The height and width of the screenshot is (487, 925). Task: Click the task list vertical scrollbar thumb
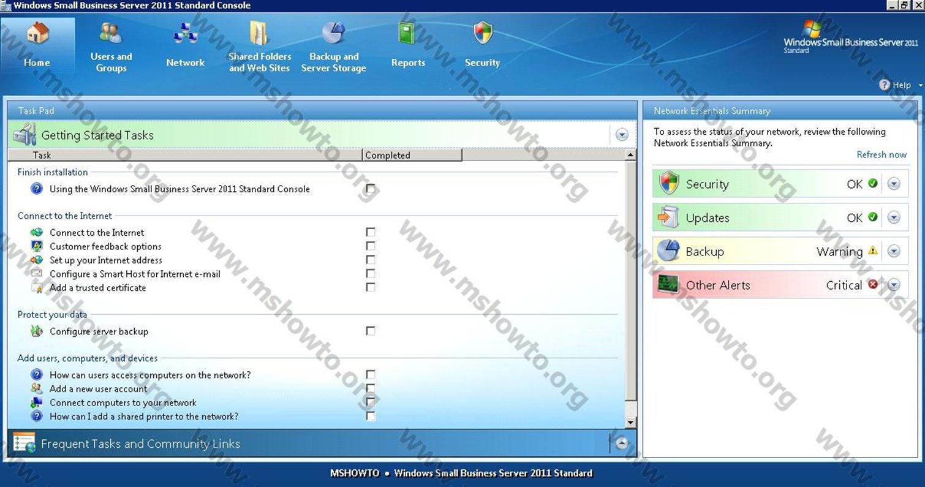(630, 281)
